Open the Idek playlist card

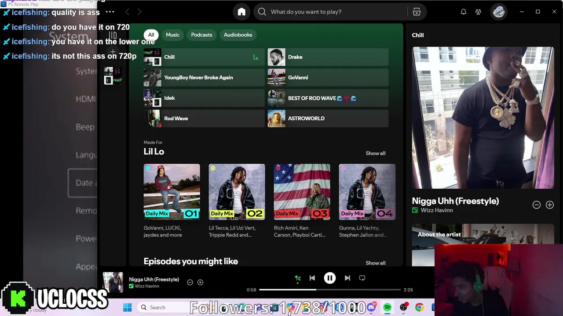pos(204,98)
